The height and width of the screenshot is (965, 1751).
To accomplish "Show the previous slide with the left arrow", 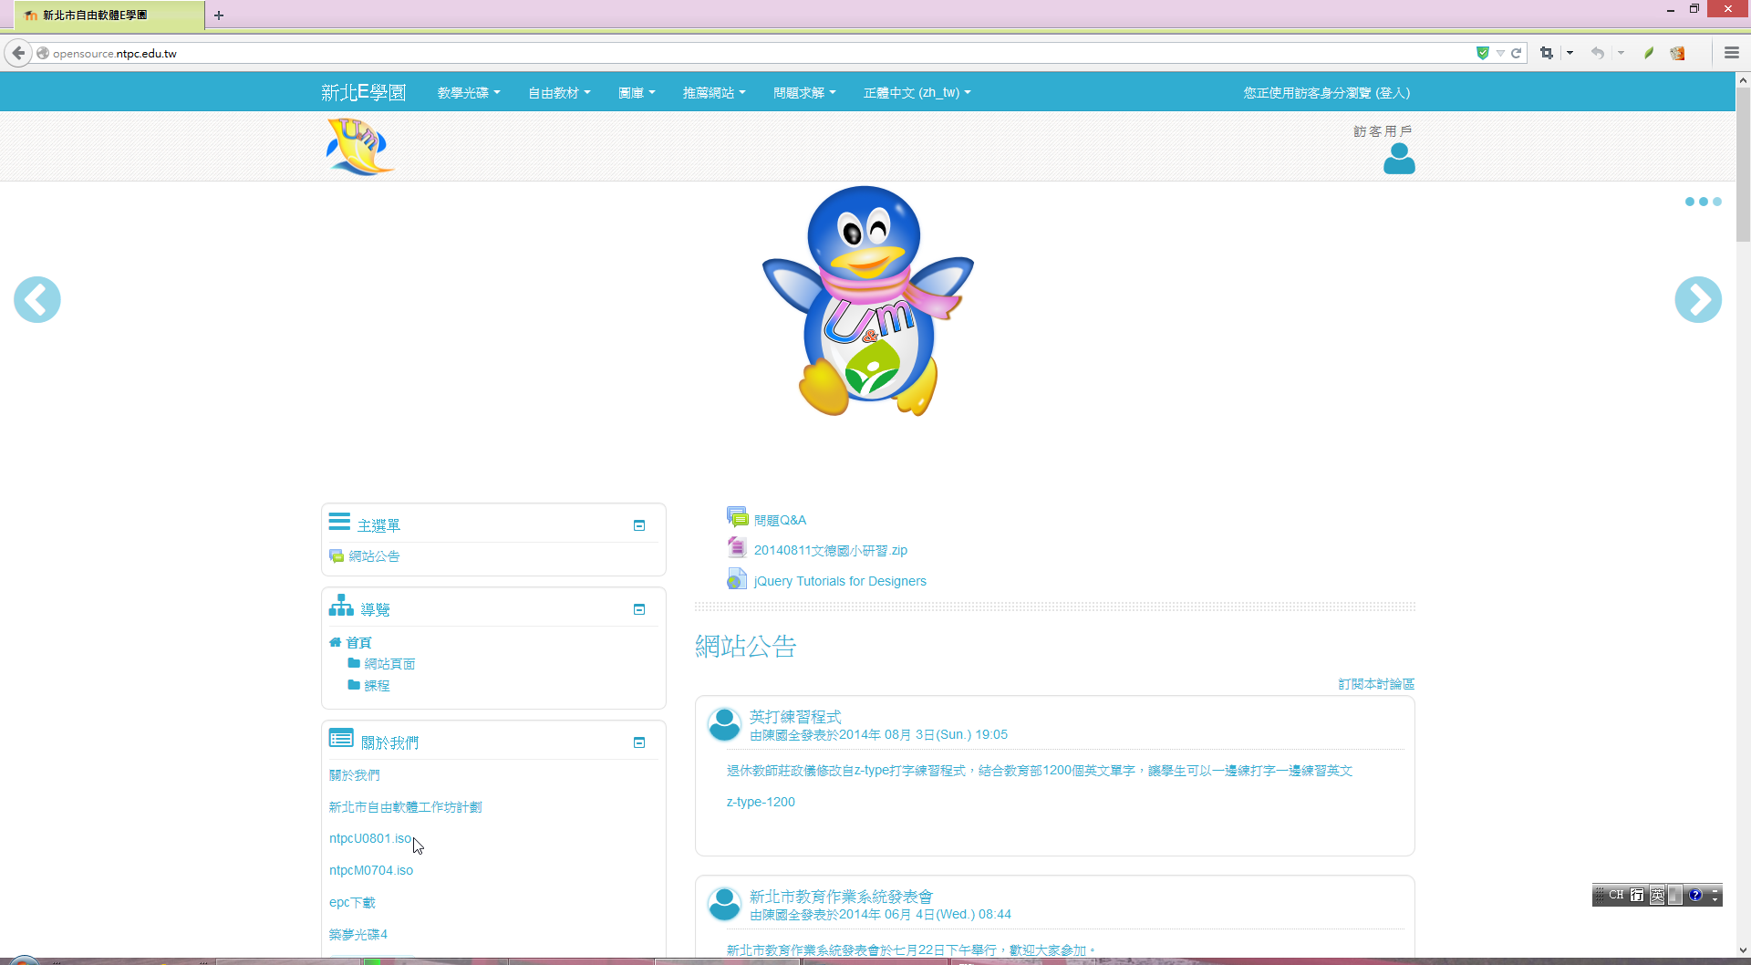I will (37, 299).
